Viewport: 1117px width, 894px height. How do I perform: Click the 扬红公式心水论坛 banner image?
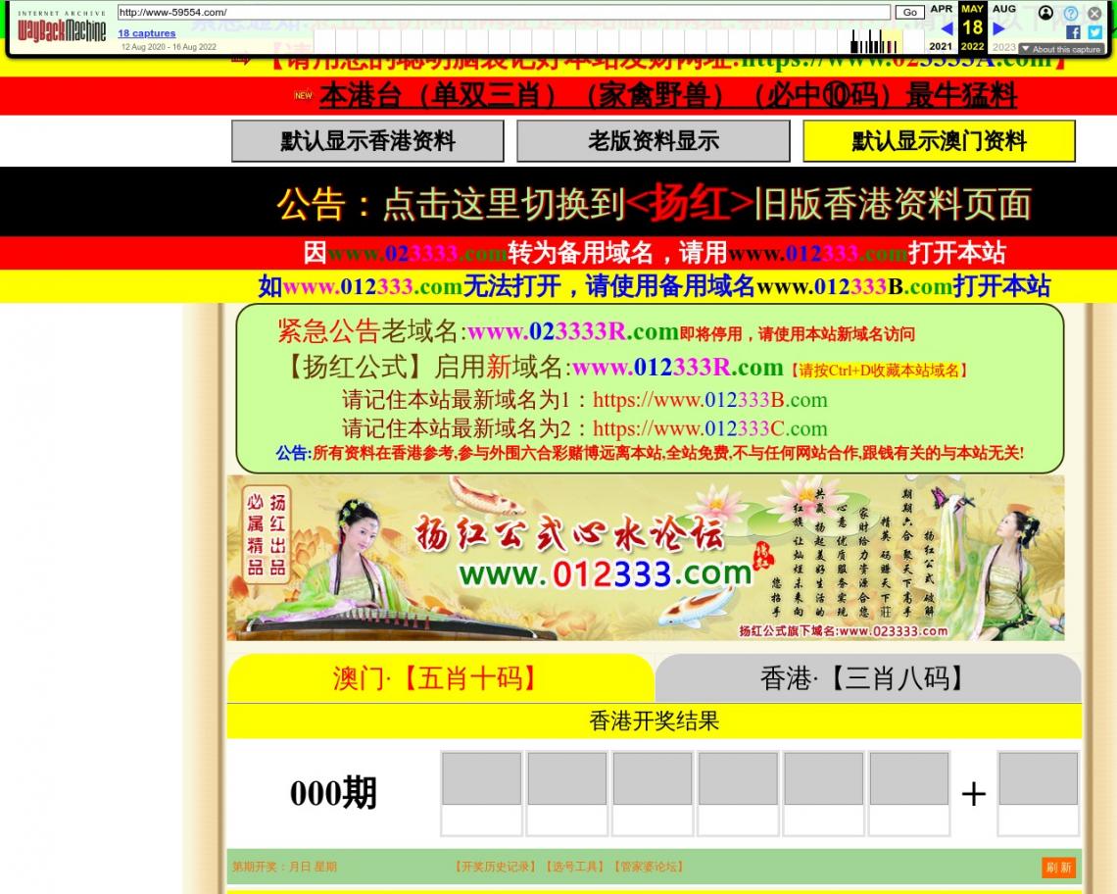point(646,558)
